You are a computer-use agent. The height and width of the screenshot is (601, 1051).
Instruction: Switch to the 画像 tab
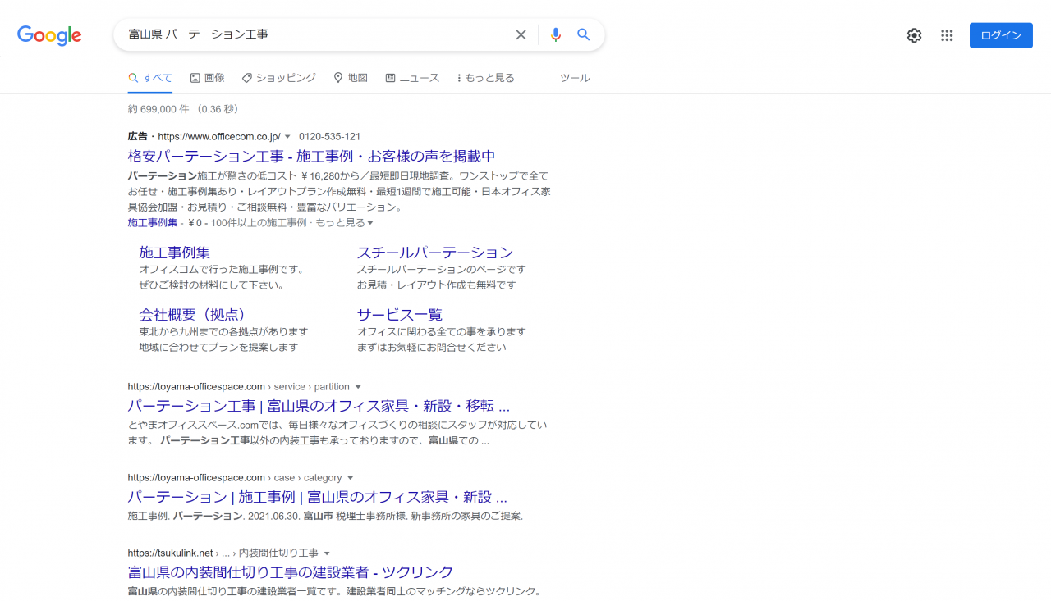[x=207, y=78]
